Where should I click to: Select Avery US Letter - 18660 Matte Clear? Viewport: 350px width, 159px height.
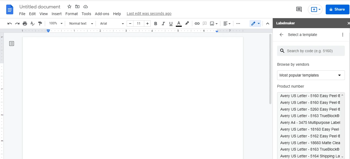tap(310, 143)
